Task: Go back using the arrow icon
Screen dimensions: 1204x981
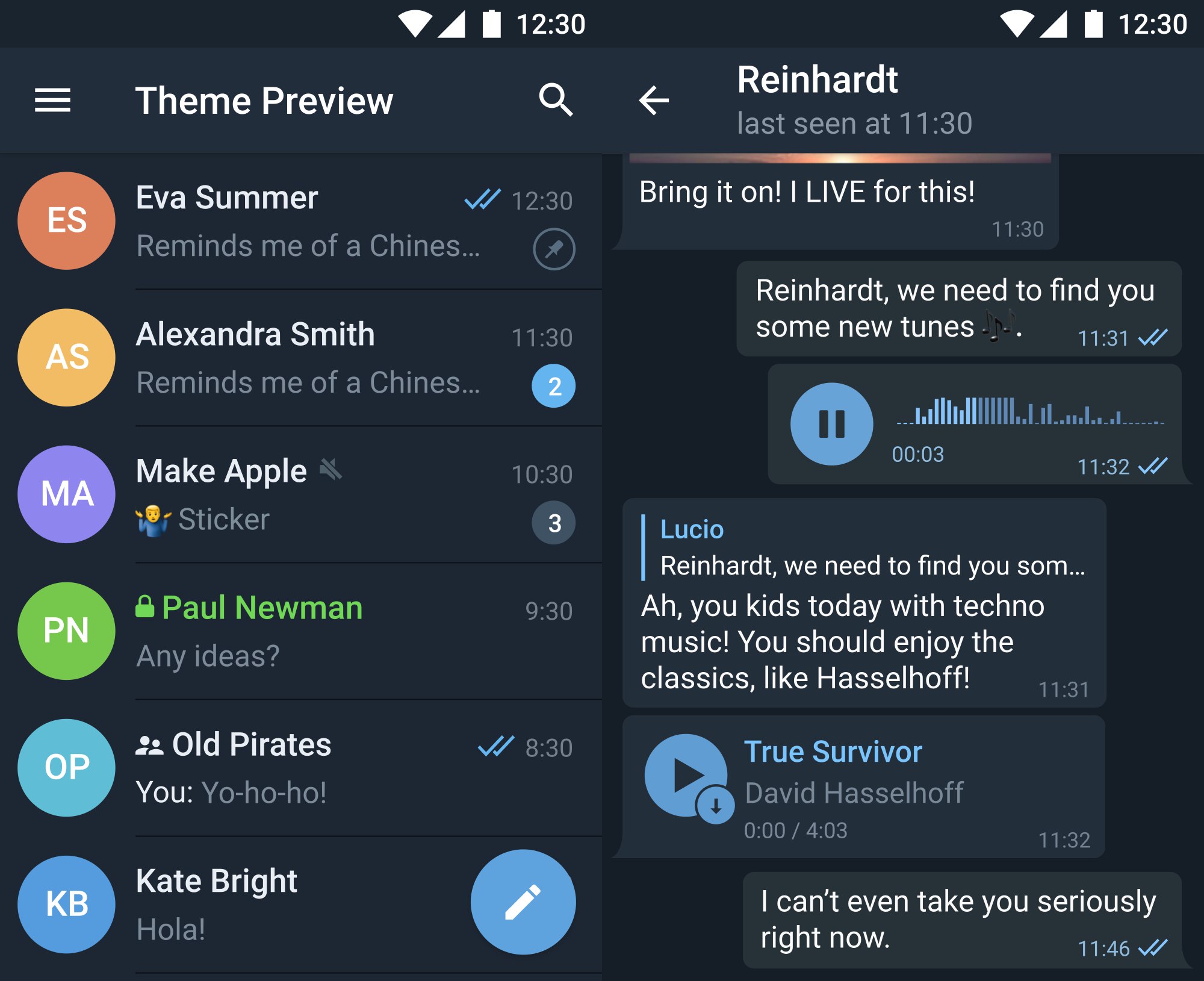Action: pyautogui.click(x=654, y=100)
